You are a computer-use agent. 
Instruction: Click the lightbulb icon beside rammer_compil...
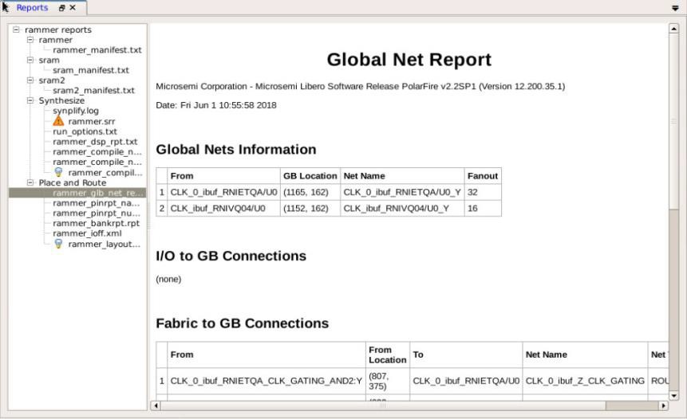[58, 172]
